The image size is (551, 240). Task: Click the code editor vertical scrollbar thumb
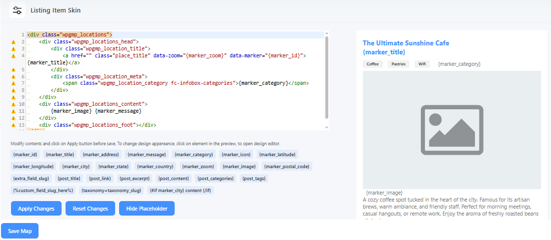pyautogui.click(x=327, y=77)
